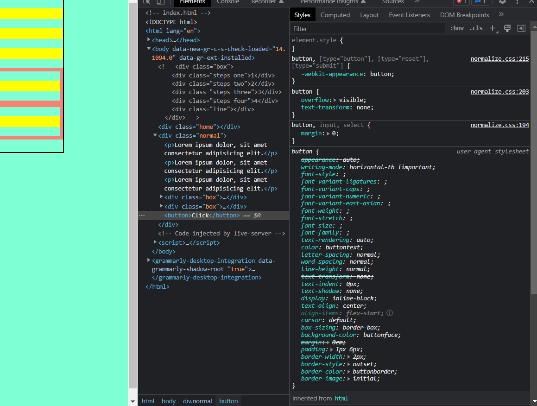Expand the second div class box
This screenshot has height=406, width=537.
pos(161,206)
